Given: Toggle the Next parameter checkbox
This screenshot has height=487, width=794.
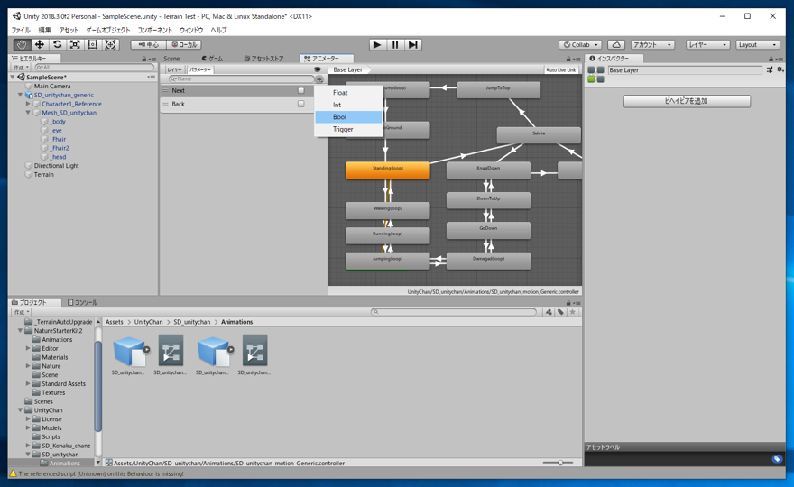Looking at the screenshot, I should click(300, 90).
